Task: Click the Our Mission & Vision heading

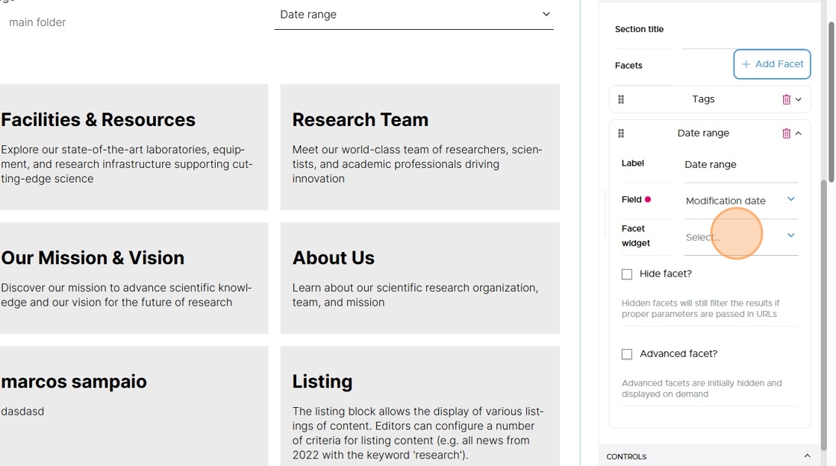Action: coord(93,258)
